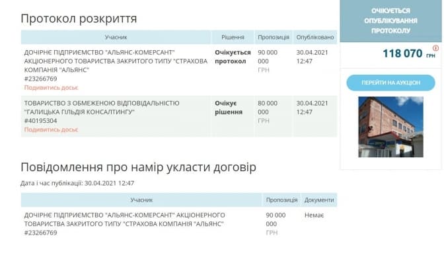Click the Немає documents cell

(314, 215)
